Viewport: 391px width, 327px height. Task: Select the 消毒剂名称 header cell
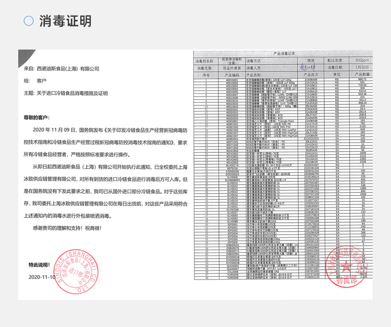206,61
